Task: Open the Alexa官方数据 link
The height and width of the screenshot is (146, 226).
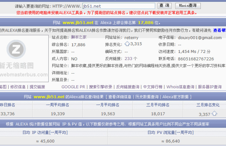Action: pos(176,97)
